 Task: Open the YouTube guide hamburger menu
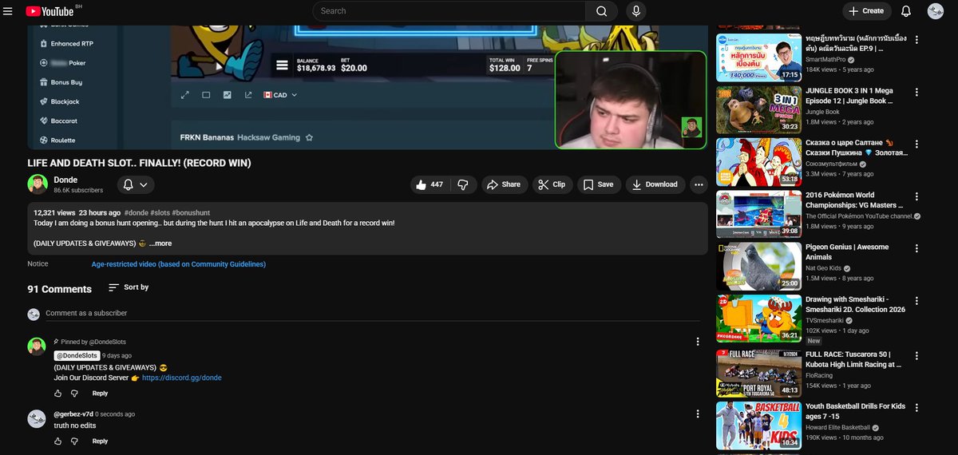pyautogui.click(x=8, y=11)
